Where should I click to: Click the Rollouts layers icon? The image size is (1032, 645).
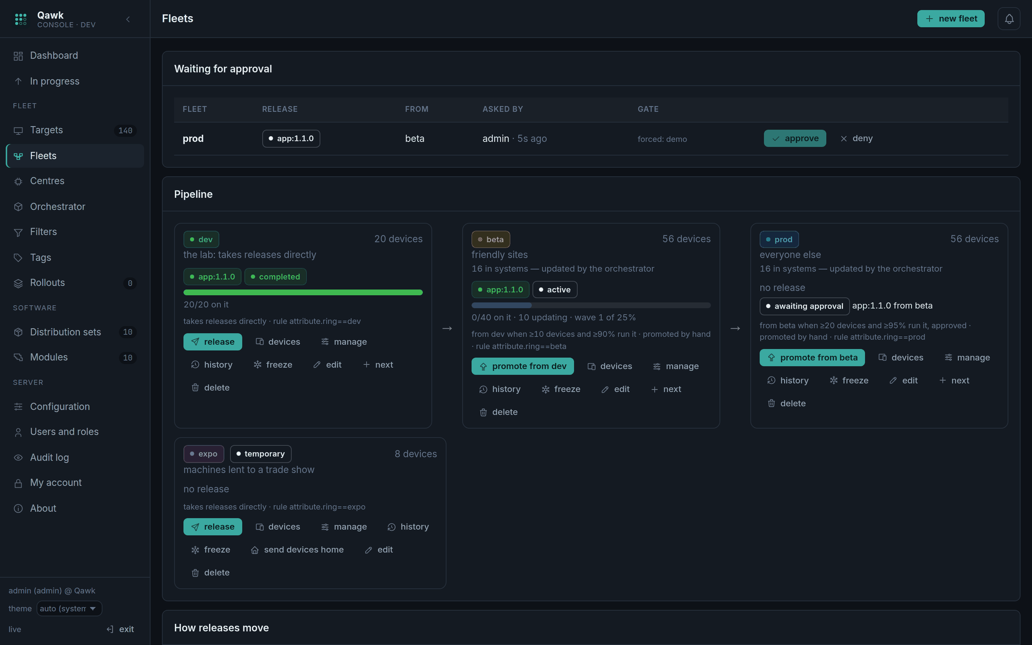point(18,283)
